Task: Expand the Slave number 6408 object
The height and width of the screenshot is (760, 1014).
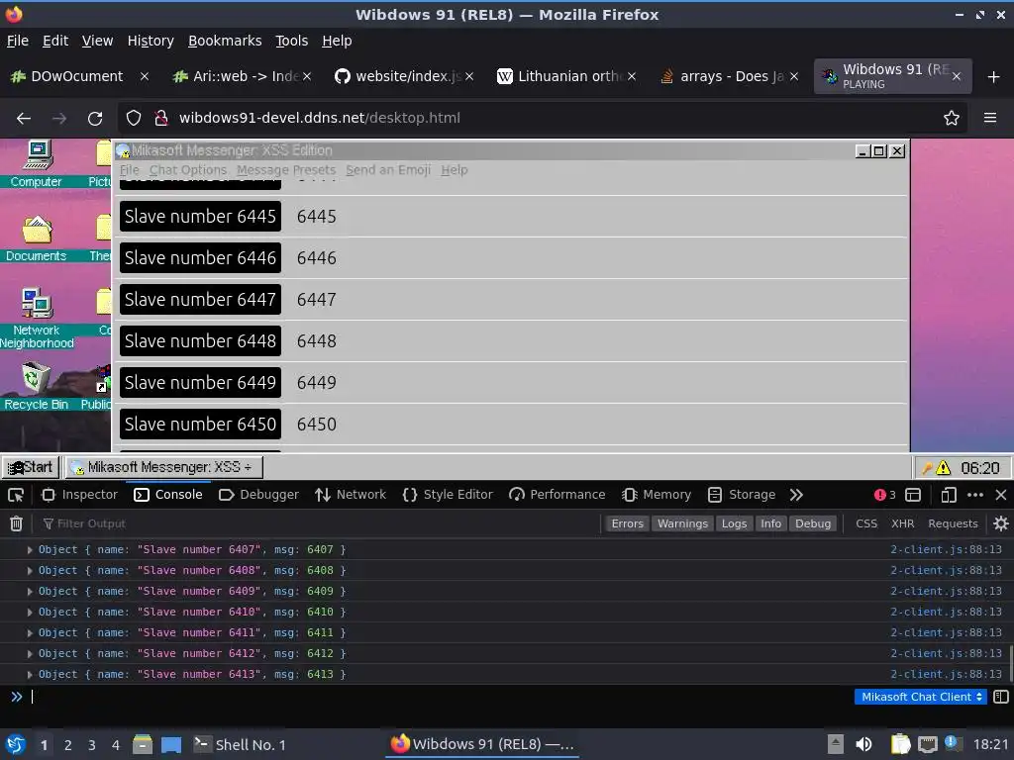Action: [29, 571]
